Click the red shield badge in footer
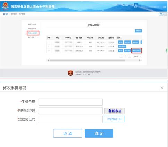Viewport: 168px width, 147px height. pos(70,73)
